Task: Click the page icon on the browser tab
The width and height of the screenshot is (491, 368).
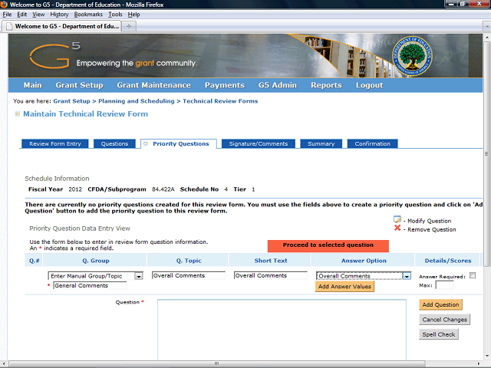Action: tap(9, 26)
